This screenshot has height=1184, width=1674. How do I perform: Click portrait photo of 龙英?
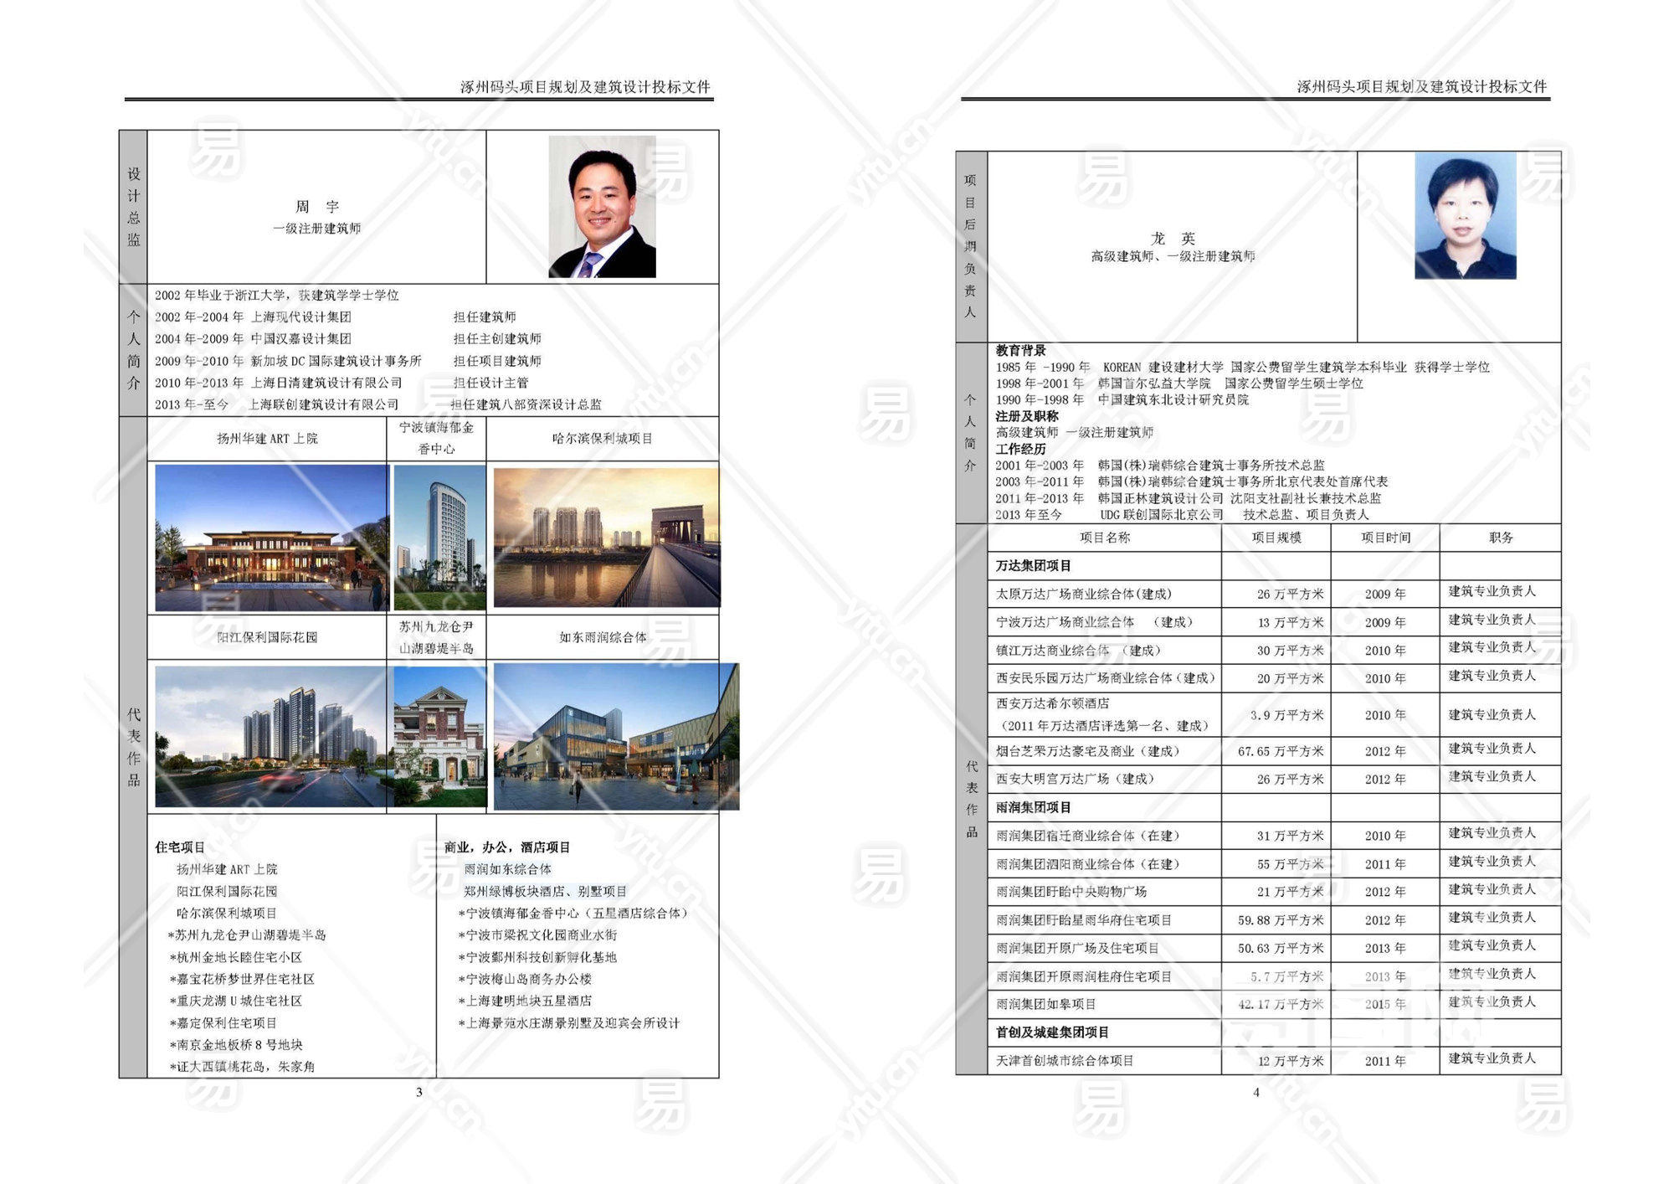coord(1465,216)
